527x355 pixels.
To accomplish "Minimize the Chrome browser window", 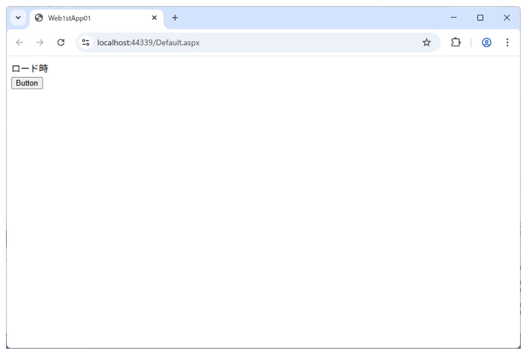I will tap(454, 18).
